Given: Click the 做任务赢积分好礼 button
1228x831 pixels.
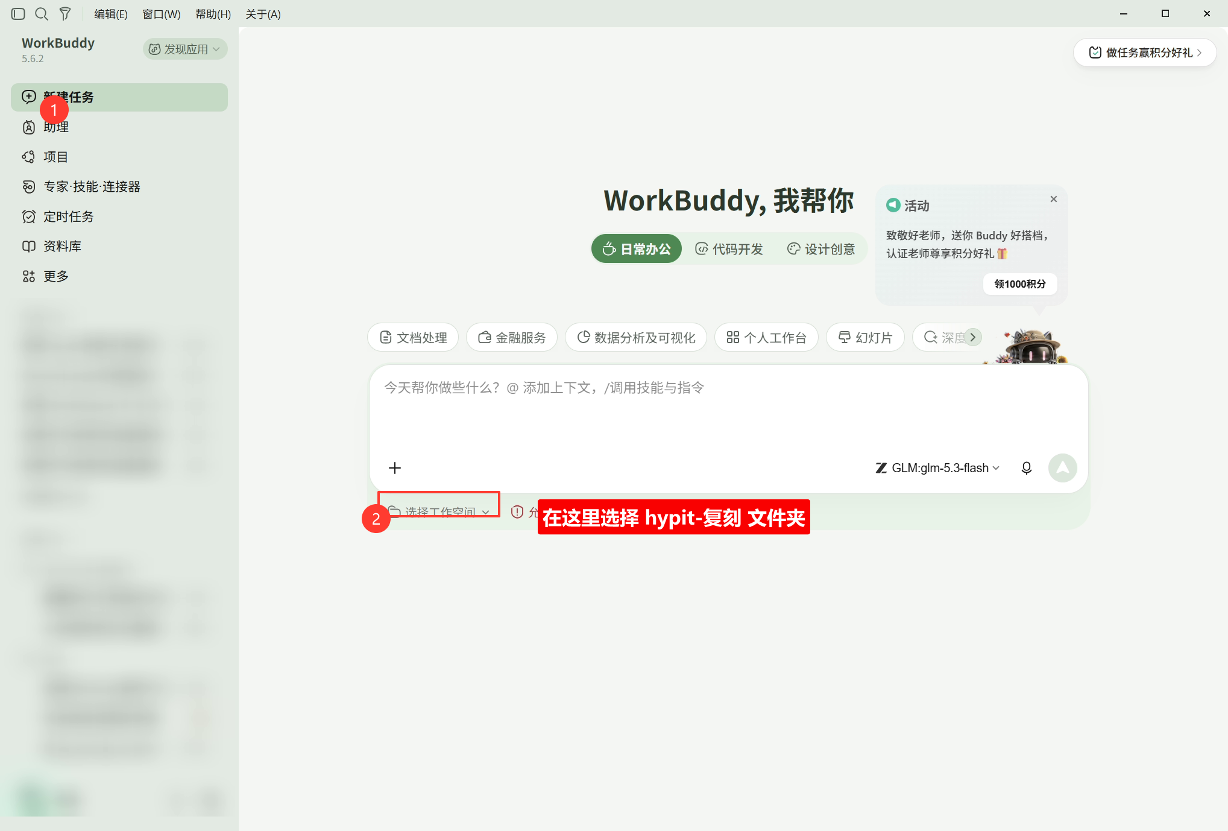Looking at the screenshot, I should tap(1145, 52).
